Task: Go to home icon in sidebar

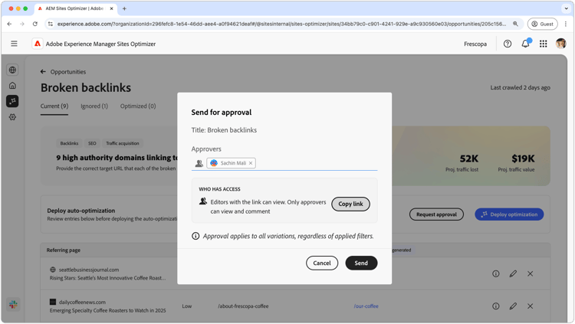Action: coord(12,85)
